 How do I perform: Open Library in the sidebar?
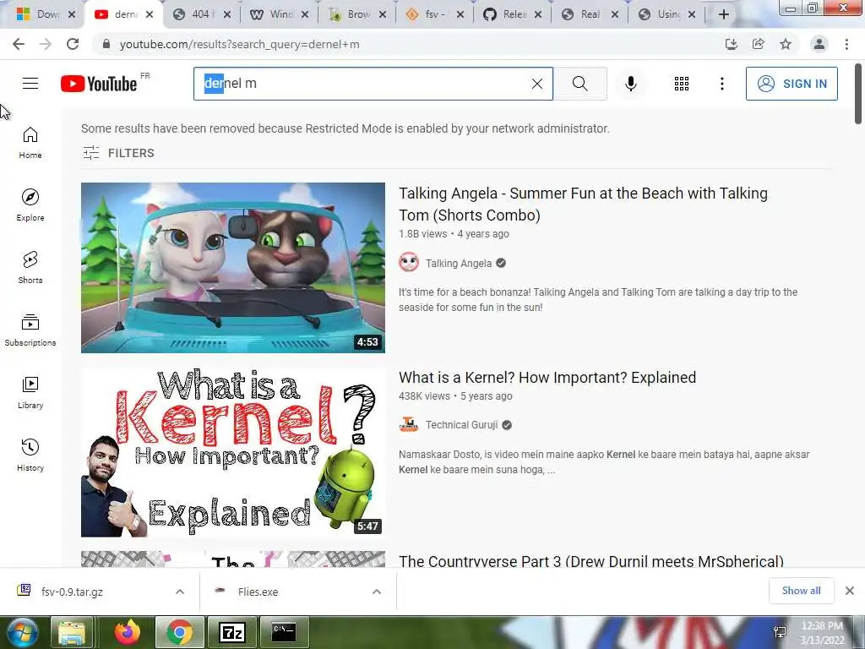click(x=30, y=392)
